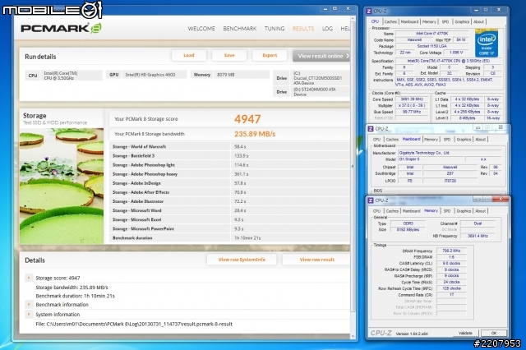The width and height of the screenshot is (526, 350).
Task: Click the PCMark 8 vertical scrollbar
Action: (x=353, y=166)
